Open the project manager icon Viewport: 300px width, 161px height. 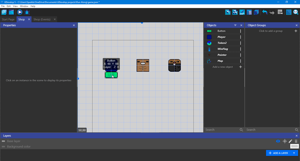4,12
